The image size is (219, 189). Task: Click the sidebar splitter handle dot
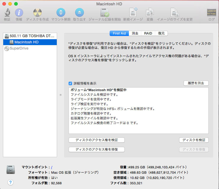[61, 95]
